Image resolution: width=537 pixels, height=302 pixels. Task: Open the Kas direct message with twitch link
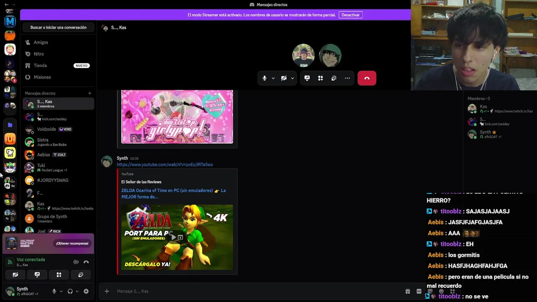58,206
